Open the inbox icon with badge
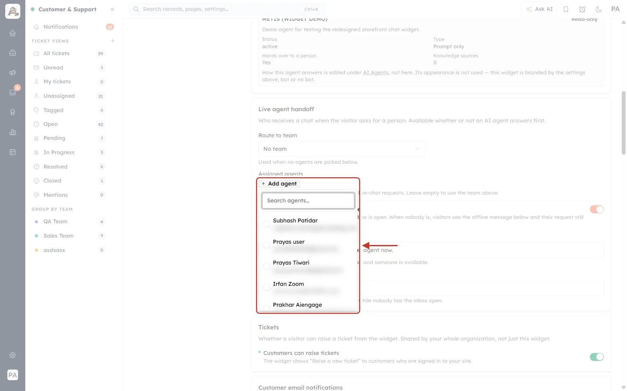The image size is (627, 391). 13,92
